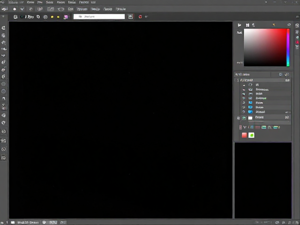
Task: Click the square button right of the white field
Action: tap(130, 17)
